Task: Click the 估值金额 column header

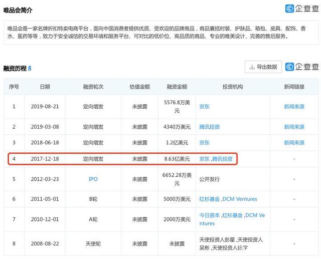Action: [139, 87]
